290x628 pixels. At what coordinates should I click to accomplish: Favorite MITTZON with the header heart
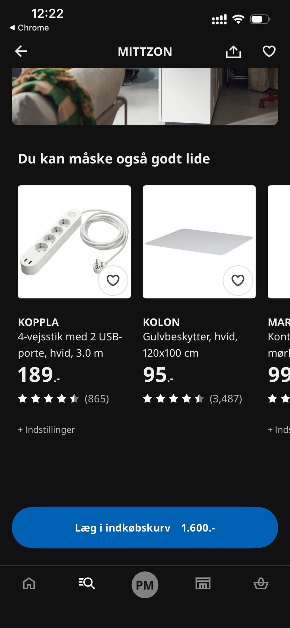click(269, 51)
